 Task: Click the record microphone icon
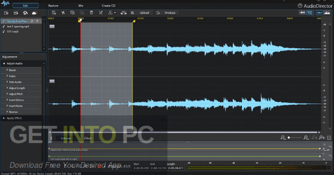coord(110,13)
